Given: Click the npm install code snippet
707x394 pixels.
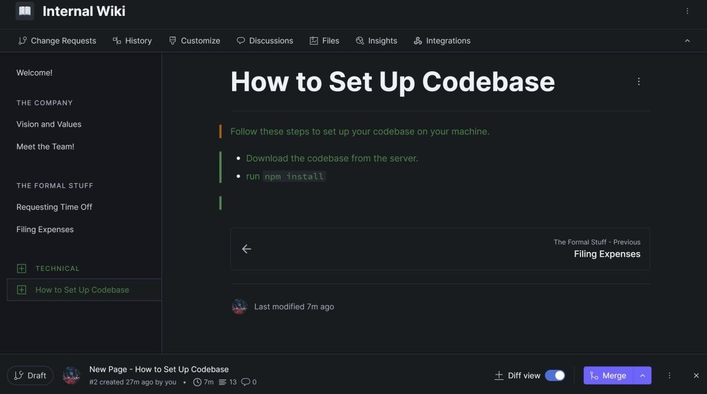Looking at the screenshot, I should 294,176.
